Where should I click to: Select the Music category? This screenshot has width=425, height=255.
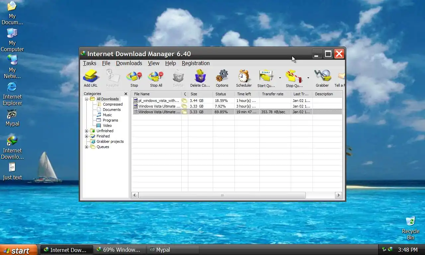[107, 115]
